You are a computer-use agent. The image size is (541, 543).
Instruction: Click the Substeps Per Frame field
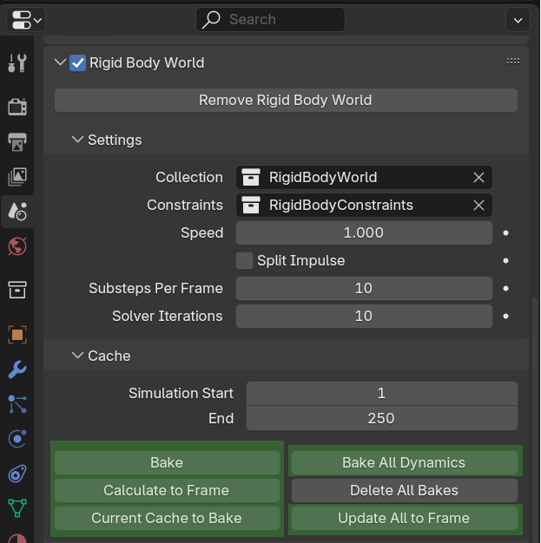click(364, 289)
